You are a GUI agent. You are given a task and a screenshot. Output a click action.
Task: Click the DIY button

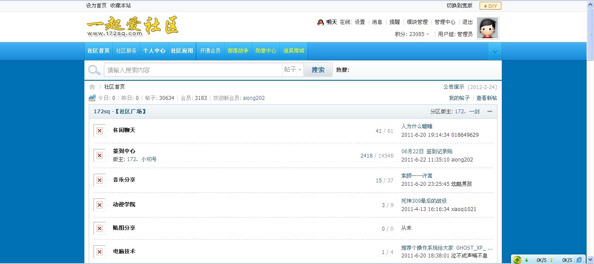tap(491, 6)
